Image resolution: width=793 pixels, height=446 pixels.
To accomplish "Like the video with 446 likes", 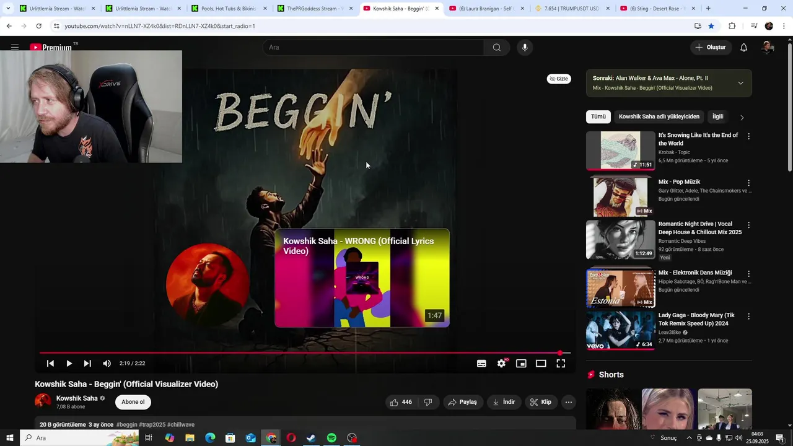I will point(400,402).
